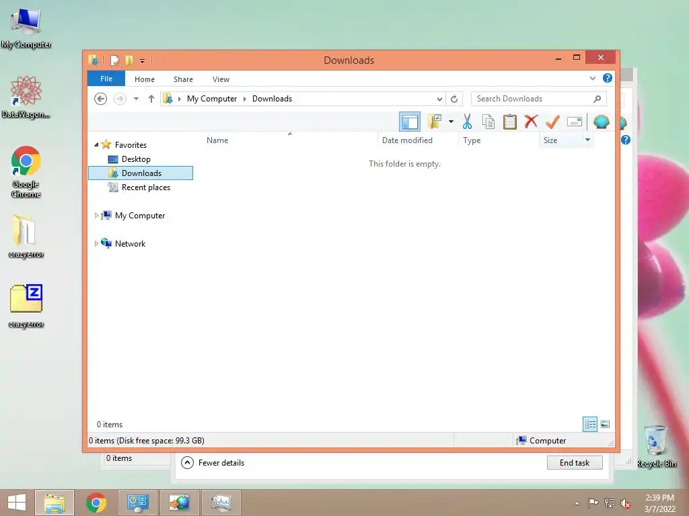Click the folder options toolbar icon
The height and width of the screenshot is (516, 689).
(435, 122)
